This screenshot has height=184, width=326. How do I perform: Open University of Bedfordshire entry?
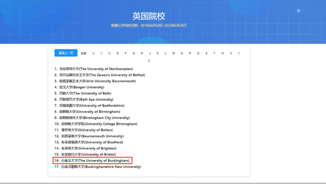click(89, 106)
